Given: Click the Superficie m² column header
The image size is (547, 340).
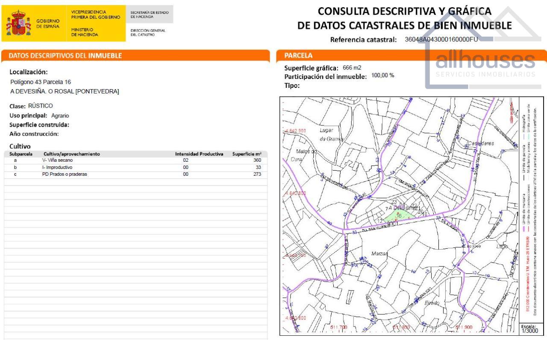Looking at the screenshot, I should click(x=247, y=154).
